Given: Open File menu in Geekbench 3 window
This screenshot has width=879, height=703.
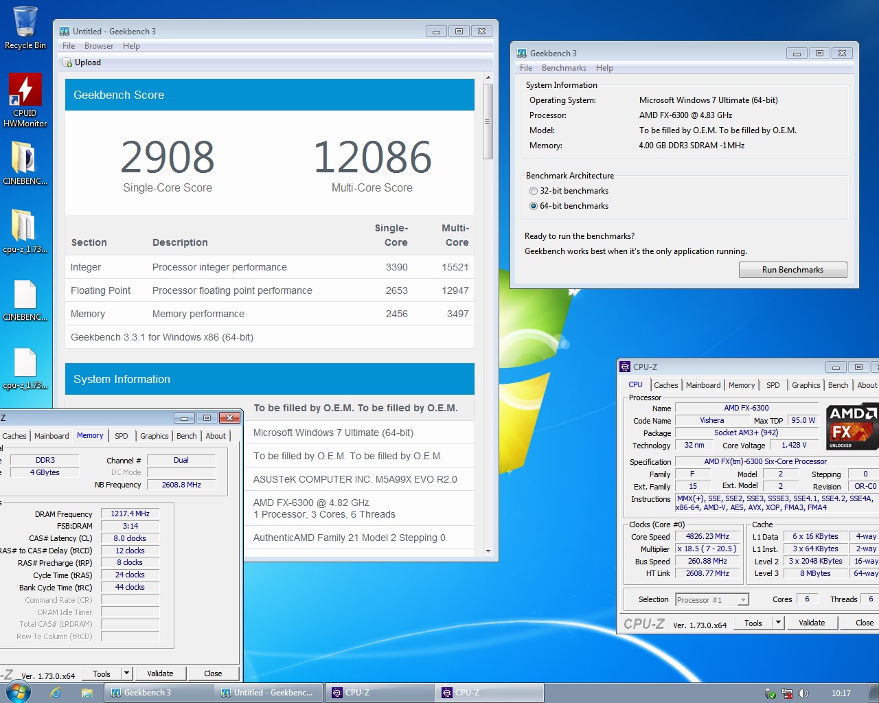Looking at the screenshot, I should click(526, 68).
